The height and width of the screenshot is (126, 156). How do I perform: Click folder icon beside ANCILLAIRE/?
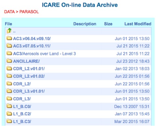pyautogui.click(x=9, y=61)
